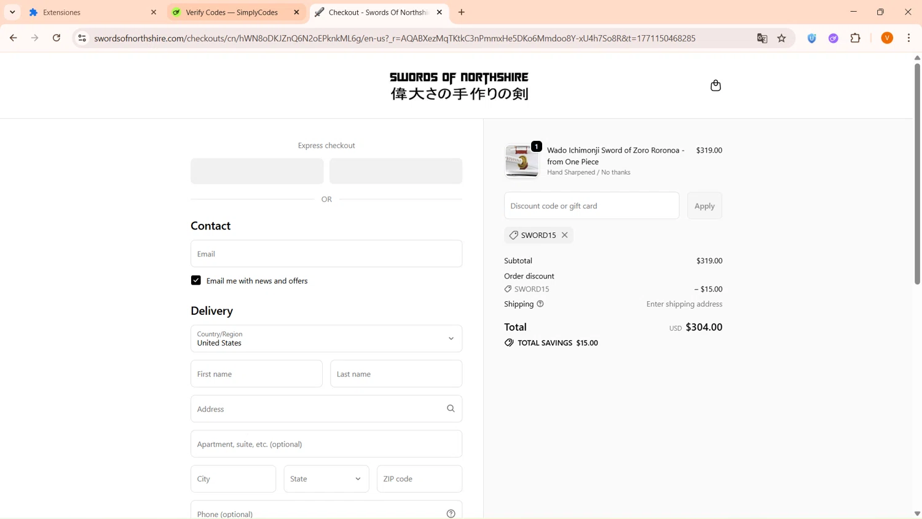Bookmark this page with the star icon
Image resolution: width=922 pixels, height=519 pixels.
pos(782,38)
